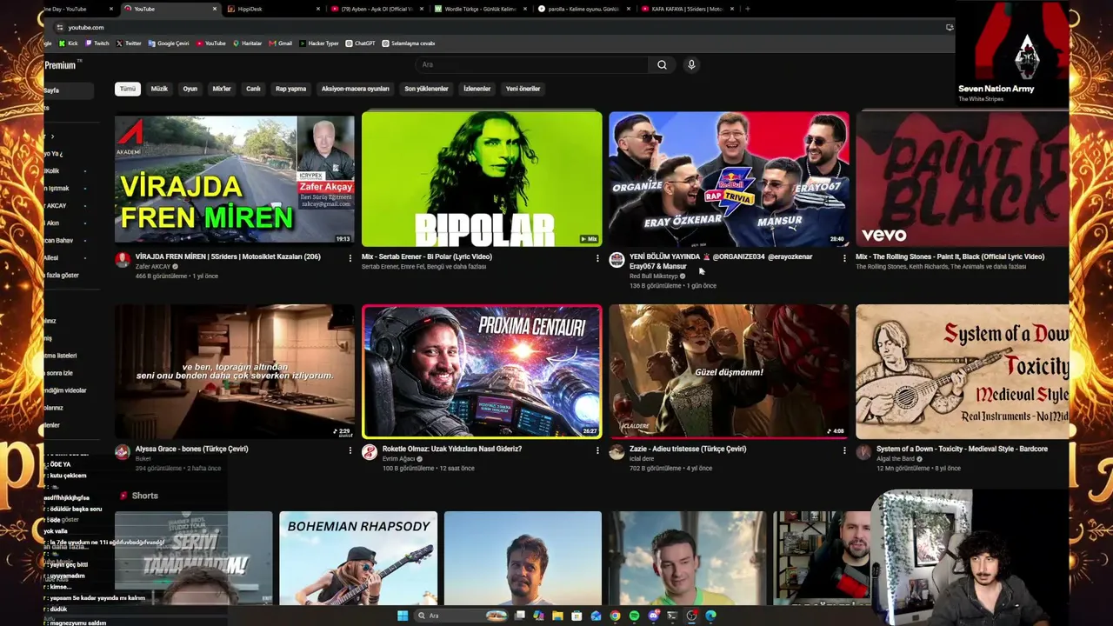Open the Windows Start menu
The image size is (1113, 626).
point(403,616)
